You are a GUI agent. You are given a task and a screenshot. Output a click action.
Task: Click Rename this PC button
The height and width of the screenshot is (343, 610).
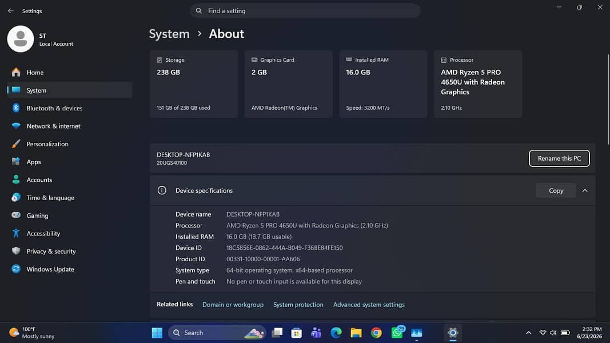click(559, 158)
